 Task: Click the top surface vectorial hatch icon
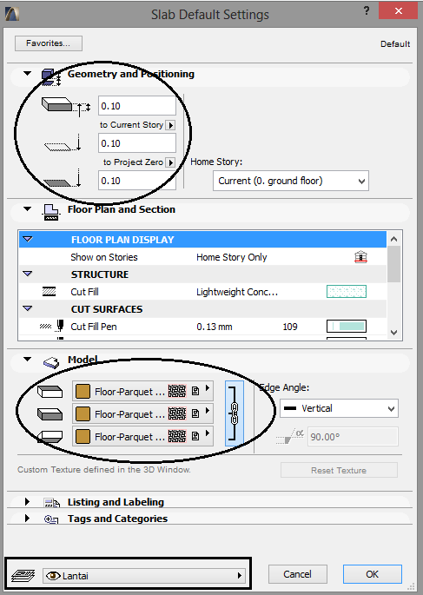pyautogui.click(x=195, y=391)
